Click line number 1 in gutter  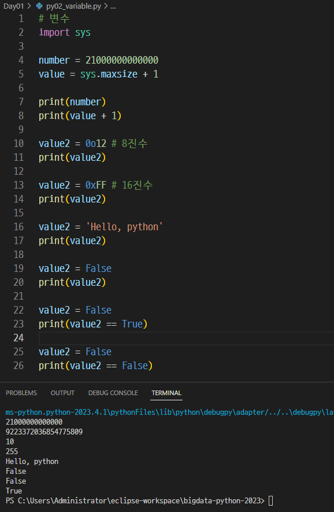21,19
